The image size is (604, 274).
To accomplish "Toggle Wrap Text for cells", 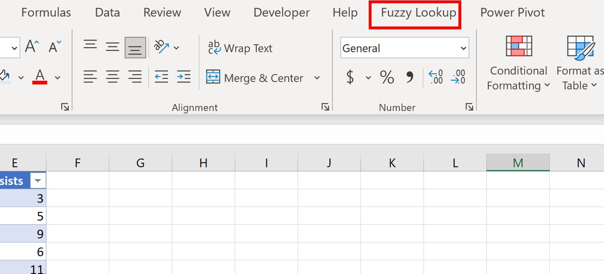I will coord(240,48).
